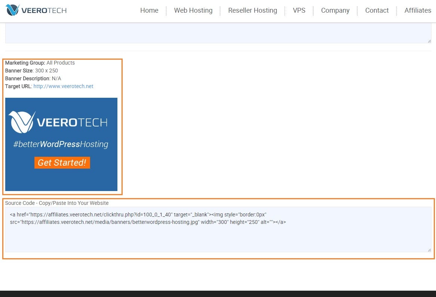Click the upper light-blue textarea at top
This screenshot has height=297, width=436.
pyautogui.click(x=218, y=33)
